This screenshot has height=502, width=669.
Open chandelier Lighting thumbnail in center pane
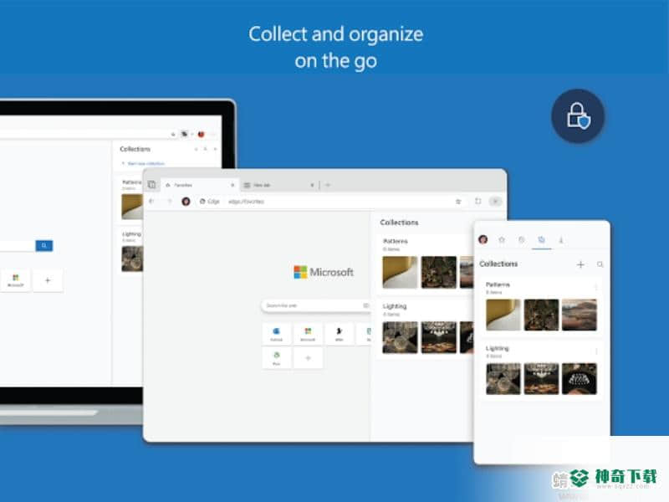click(x=438, y=337)
